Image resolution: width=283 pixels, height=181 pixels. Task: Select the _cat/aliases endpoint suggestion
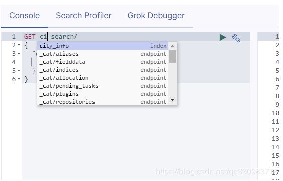click(x=103, y=54)
